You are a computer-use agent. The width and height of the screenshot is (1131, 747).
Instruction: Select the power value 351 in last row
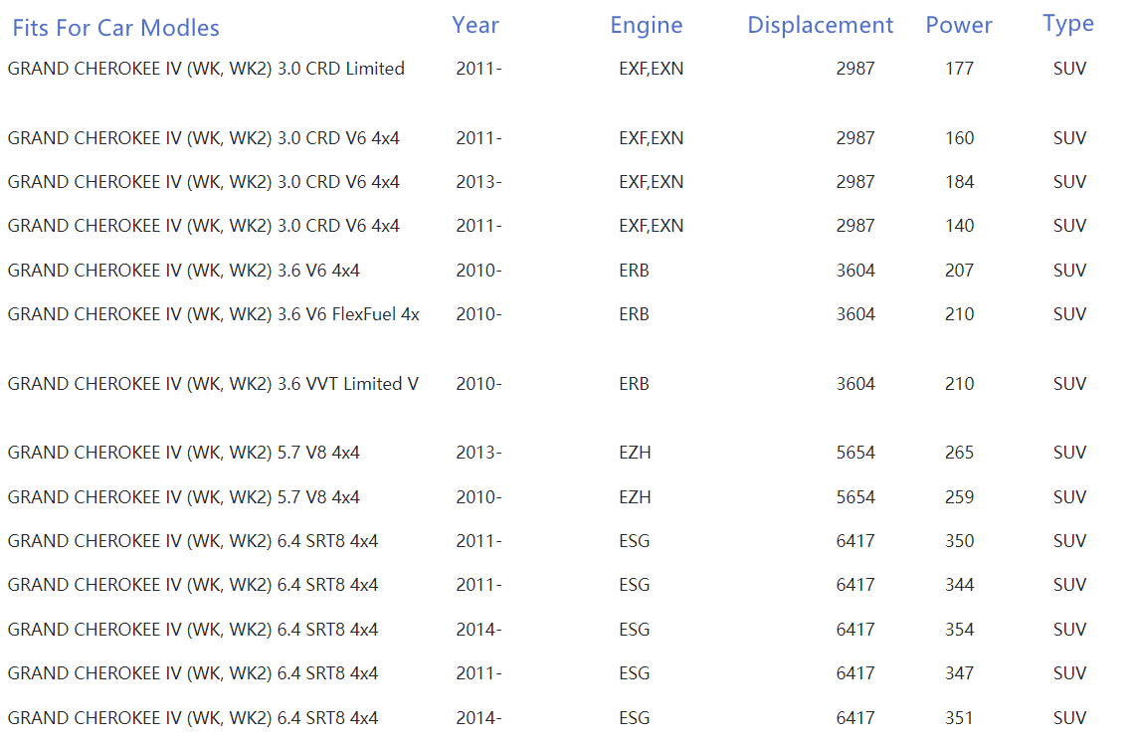pyautogui.click(x=959, y=718)
